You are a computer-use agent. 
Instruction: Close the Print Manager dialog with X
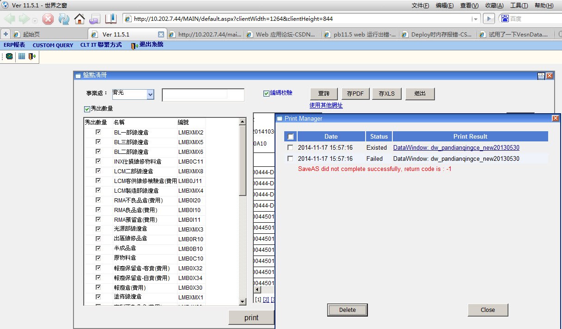(x=555, y=118)
